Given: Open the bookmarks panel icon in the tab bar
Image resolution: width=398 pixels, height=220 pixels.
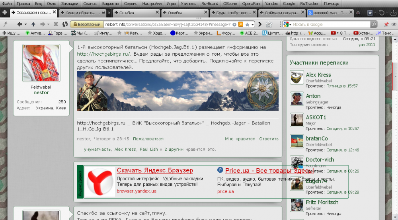Looking at the screenshot, I should tap(370, 13).
